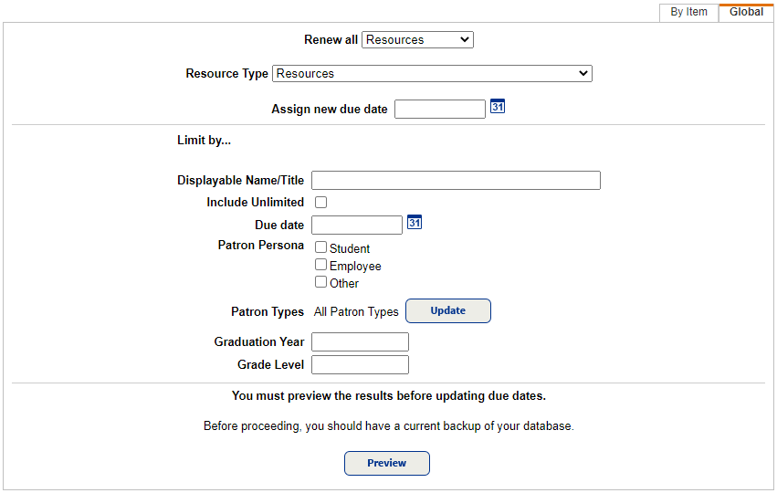
Task: Open calendar picker for Assign new due date
Action: tap(498, 107)
